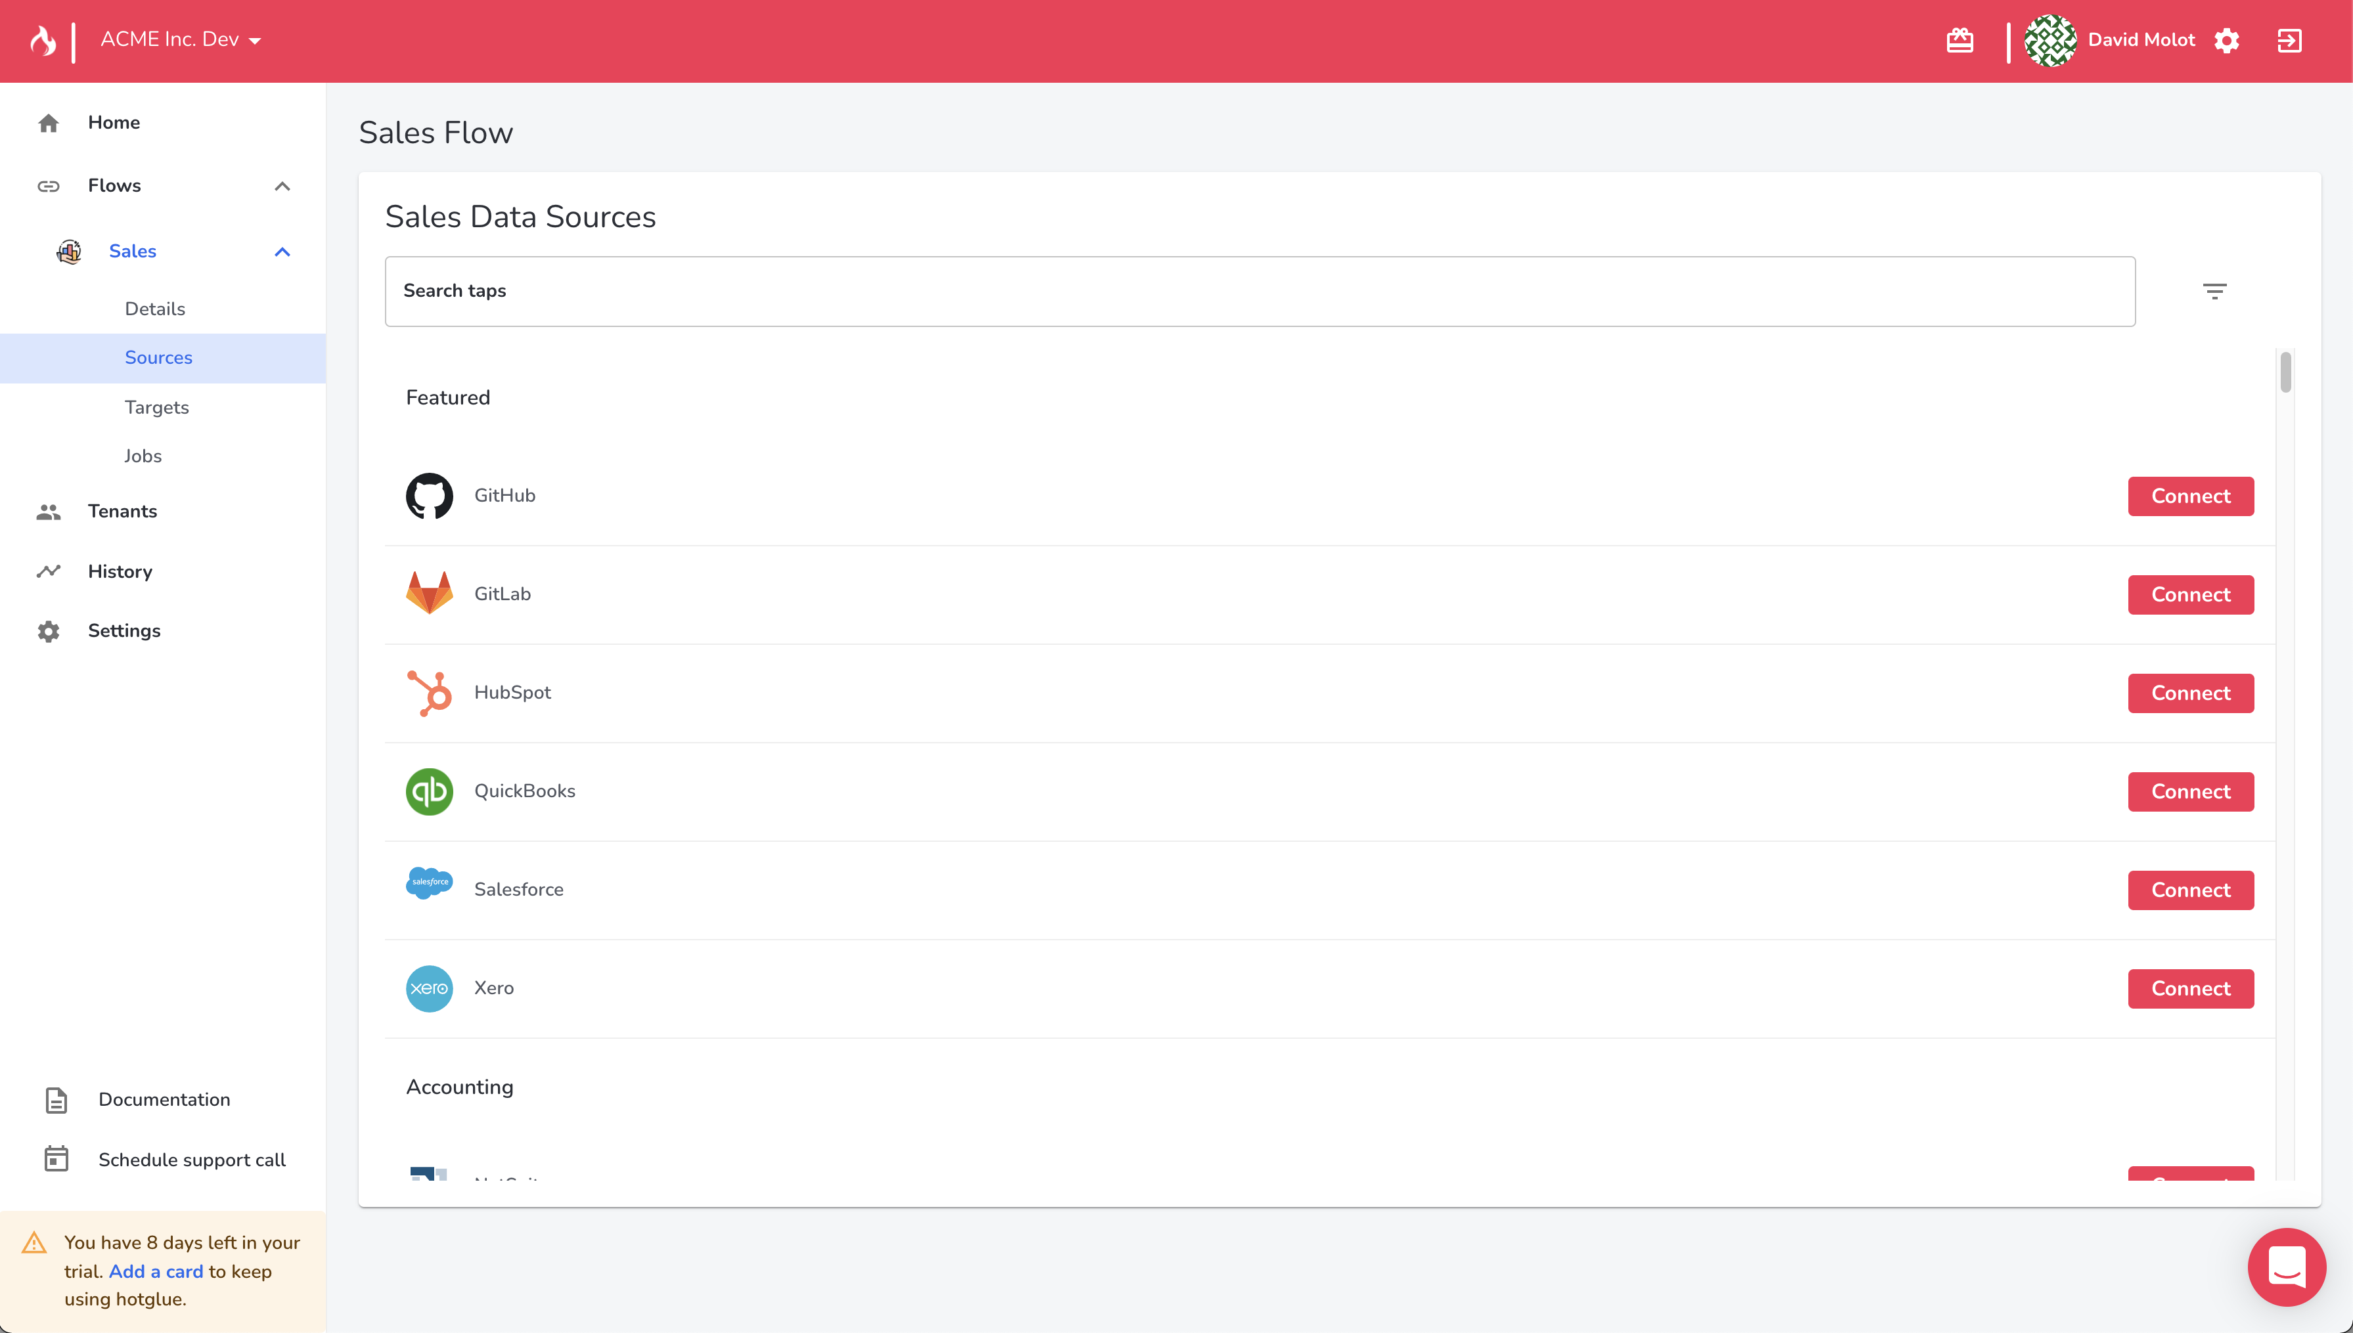
Task: Click the trial warning triangle icon
Action: (x=34, y=1242)
